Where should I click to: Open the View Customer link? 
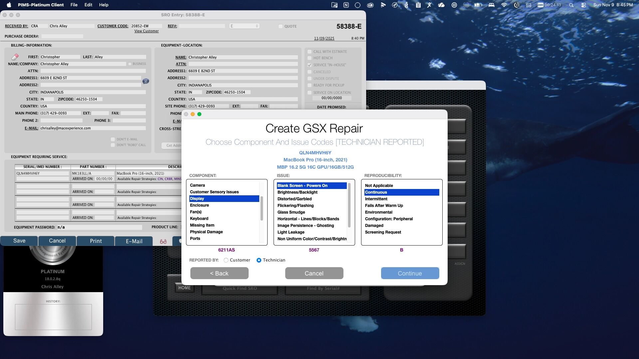(146, 31)
